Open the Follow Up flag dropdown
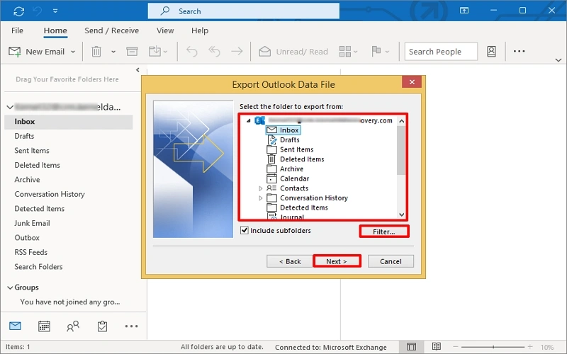567x354 pixels. click(380, 52)
